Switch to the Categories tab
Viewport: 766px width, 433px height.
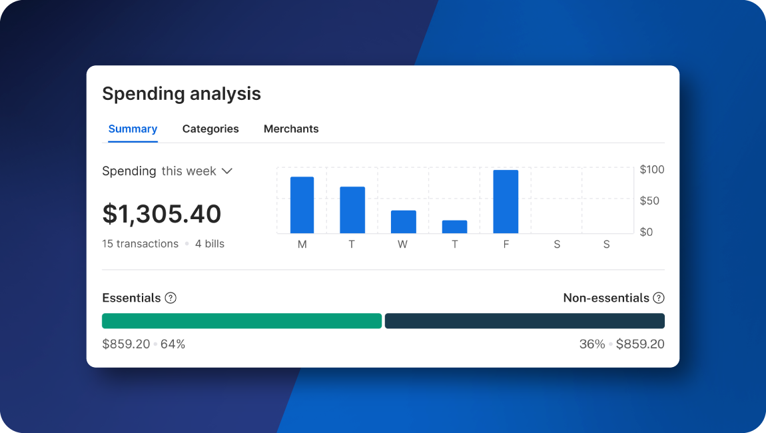coord(210,129)
